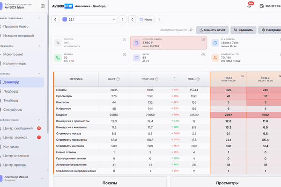Viewport: 281px width, 187px height.
Task: Click AviBOX HUB logo
Action: [63, 6]
